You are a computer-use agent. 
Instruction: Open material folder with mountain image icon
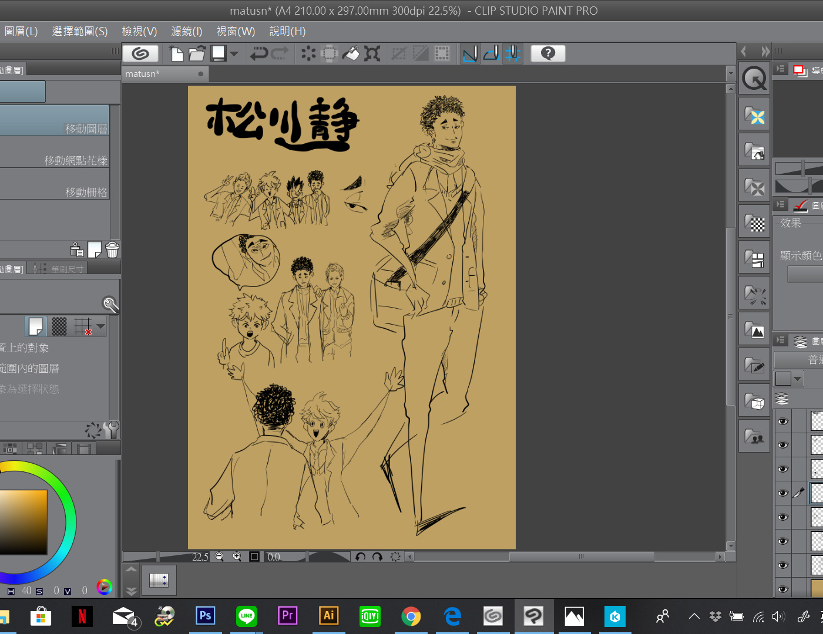[754, 329]
